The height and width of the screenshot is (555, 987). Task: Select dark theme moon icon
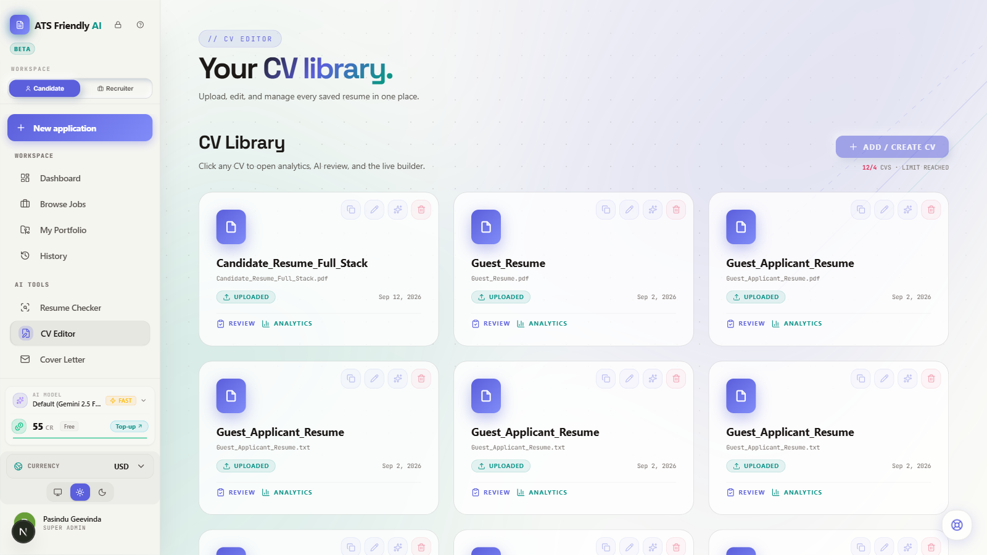point(102,492)
